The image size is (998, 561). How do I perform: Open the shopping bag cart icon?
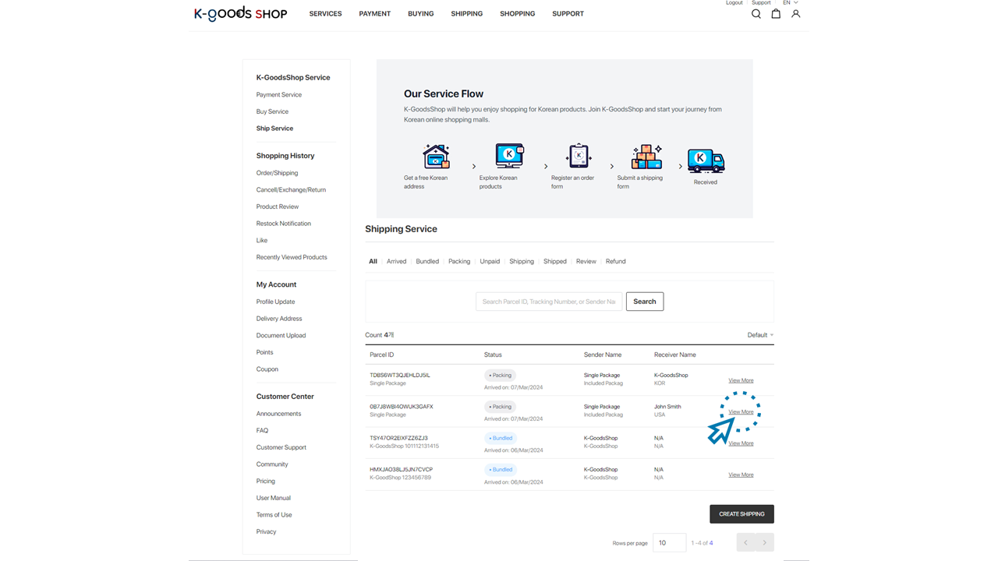tap(776, 14)
